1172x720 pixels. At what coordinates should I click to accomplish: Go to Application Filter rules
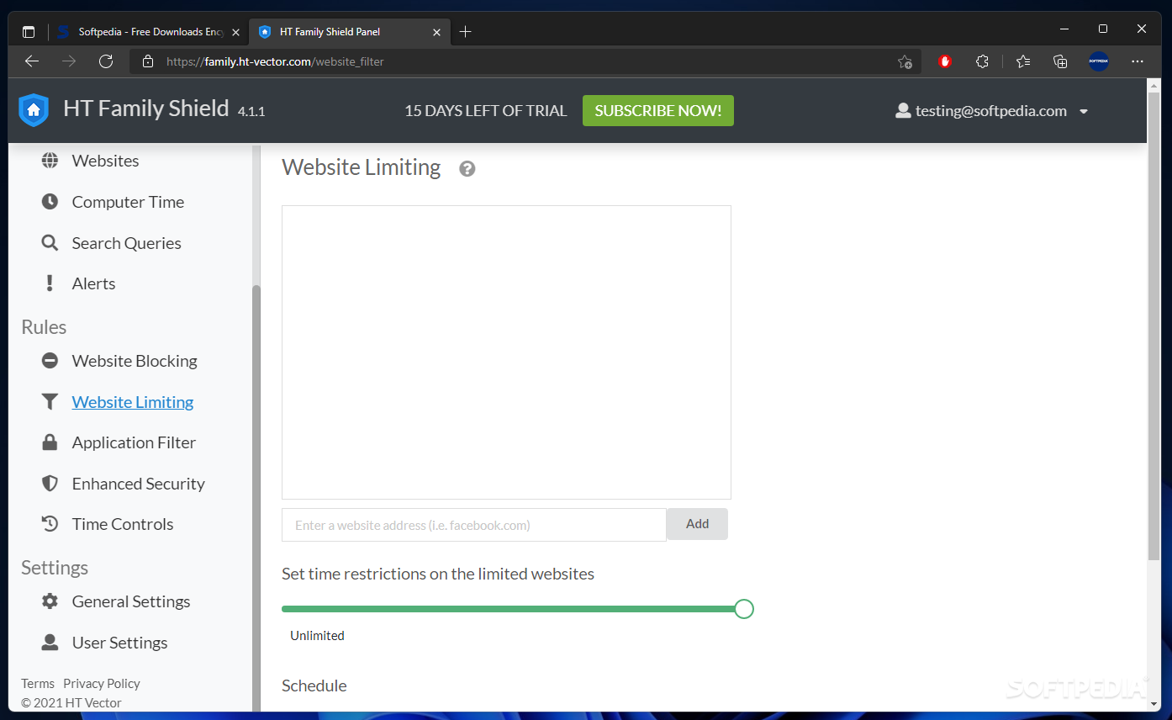coord(134,442)
